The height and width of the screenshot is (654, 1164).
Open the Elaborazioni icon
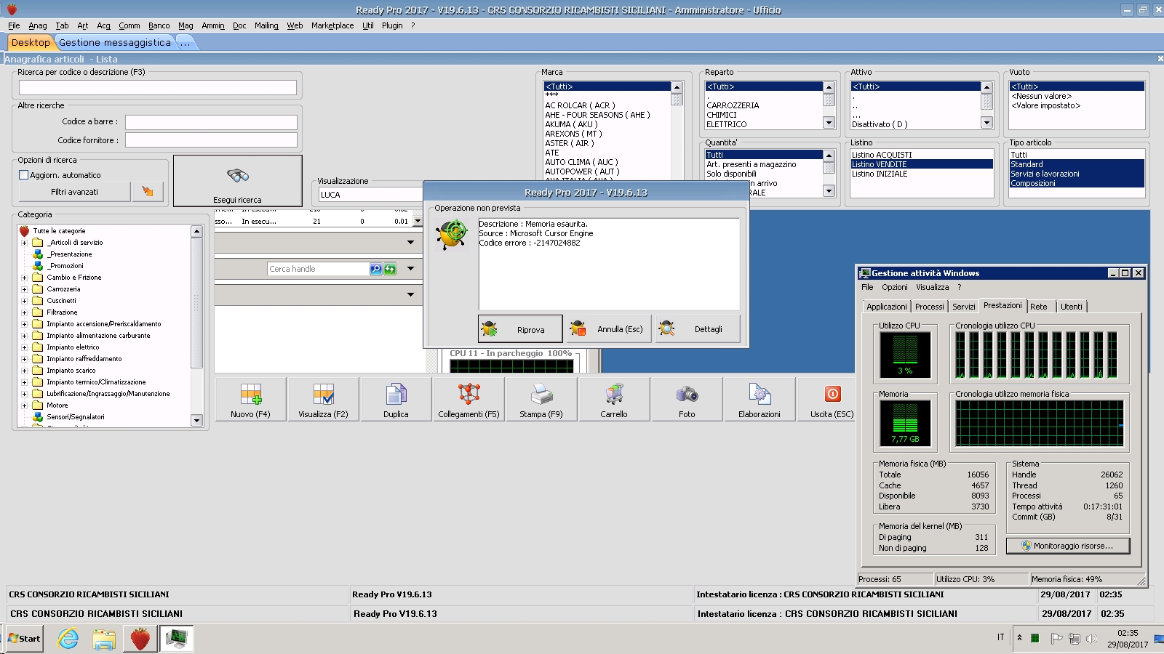(x=760, y=398)
